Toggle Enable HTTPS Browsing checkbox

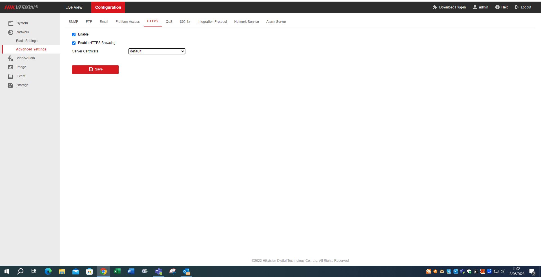(x=74, y=43)
